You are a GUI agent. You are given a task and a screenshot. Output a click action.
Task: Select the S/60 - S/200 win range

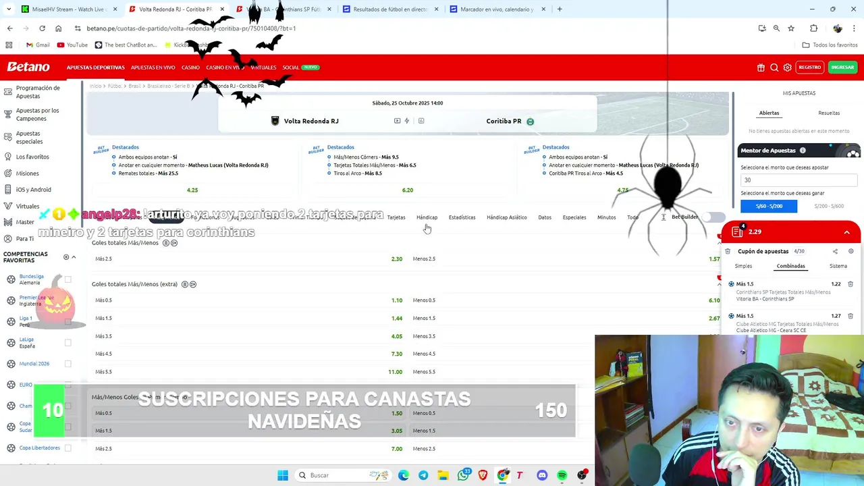coord(769,206)
